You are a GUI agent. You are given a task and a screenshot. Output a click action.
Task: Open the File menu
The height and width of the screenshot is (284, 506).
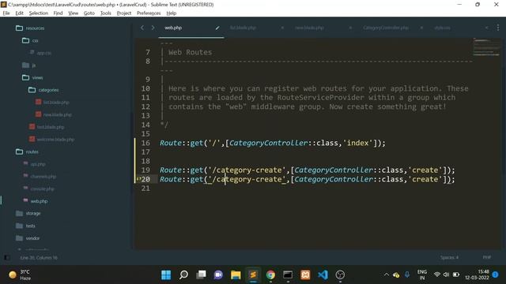click(6, 13)
